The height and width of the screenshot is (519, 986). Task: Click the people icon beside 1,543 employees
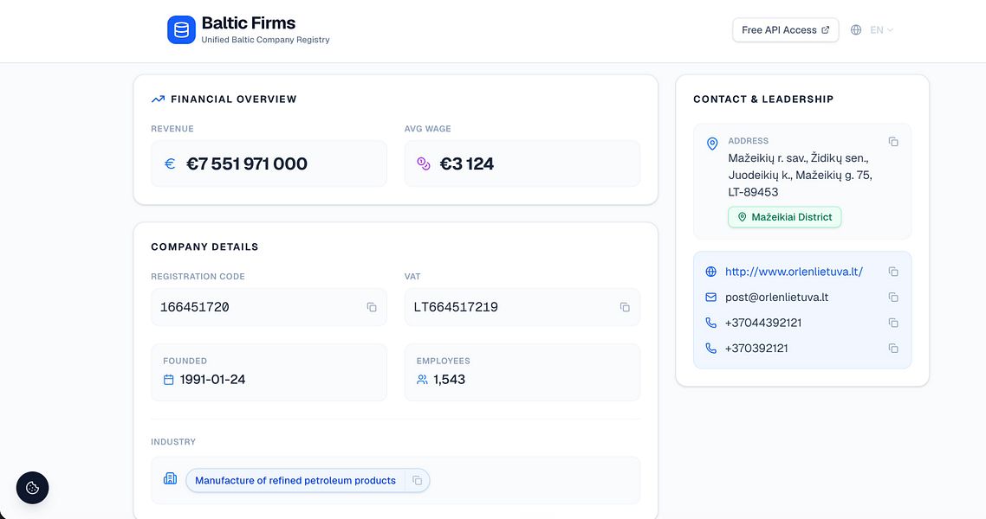(x=422, y=380)
